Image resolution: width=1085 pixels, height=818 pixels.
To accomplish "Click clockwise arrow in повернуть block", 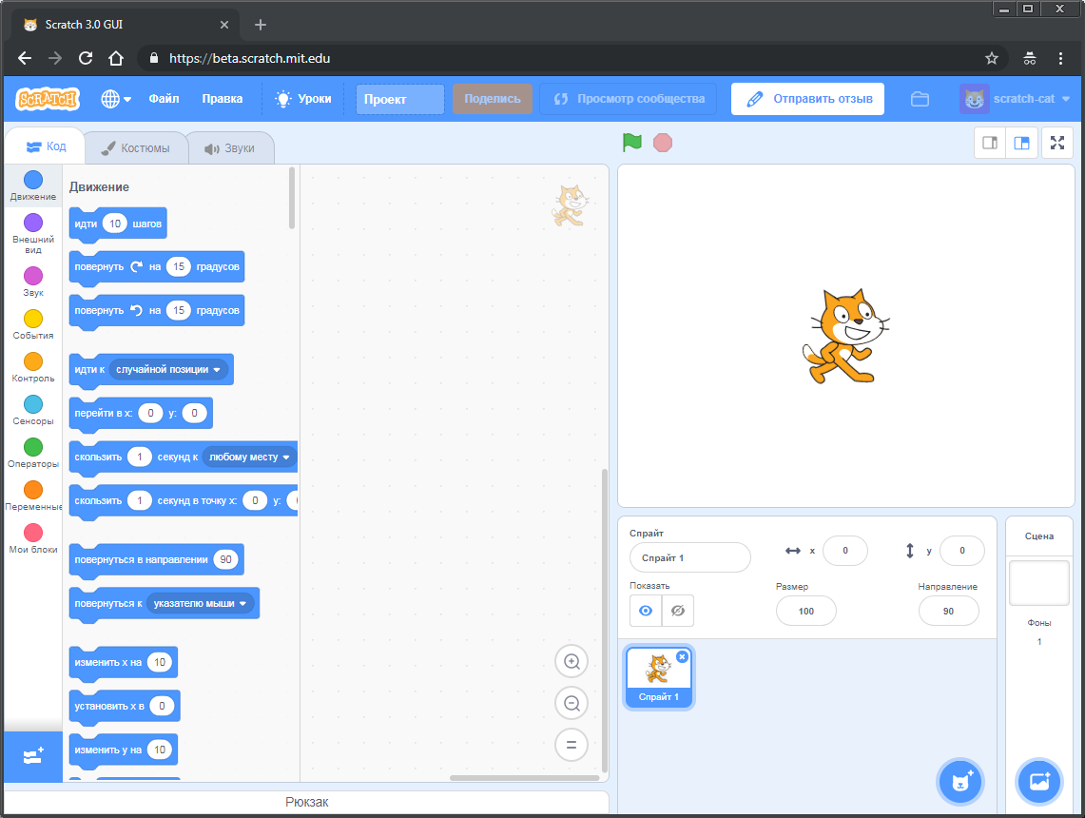I will [136, 266].
